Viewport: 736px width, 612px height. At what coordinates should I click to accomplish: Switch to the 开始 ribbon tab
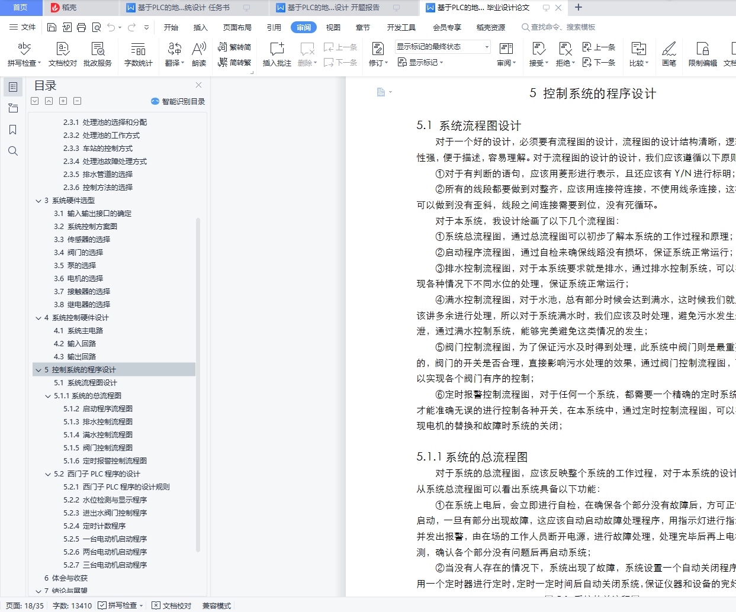pyautogui.click(x=171, y=27)
